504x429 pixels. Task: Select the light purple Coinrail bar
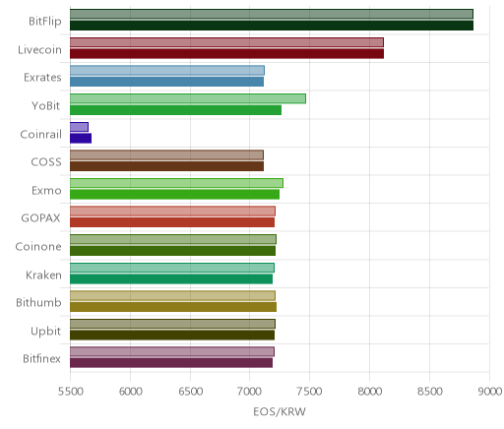79,127
